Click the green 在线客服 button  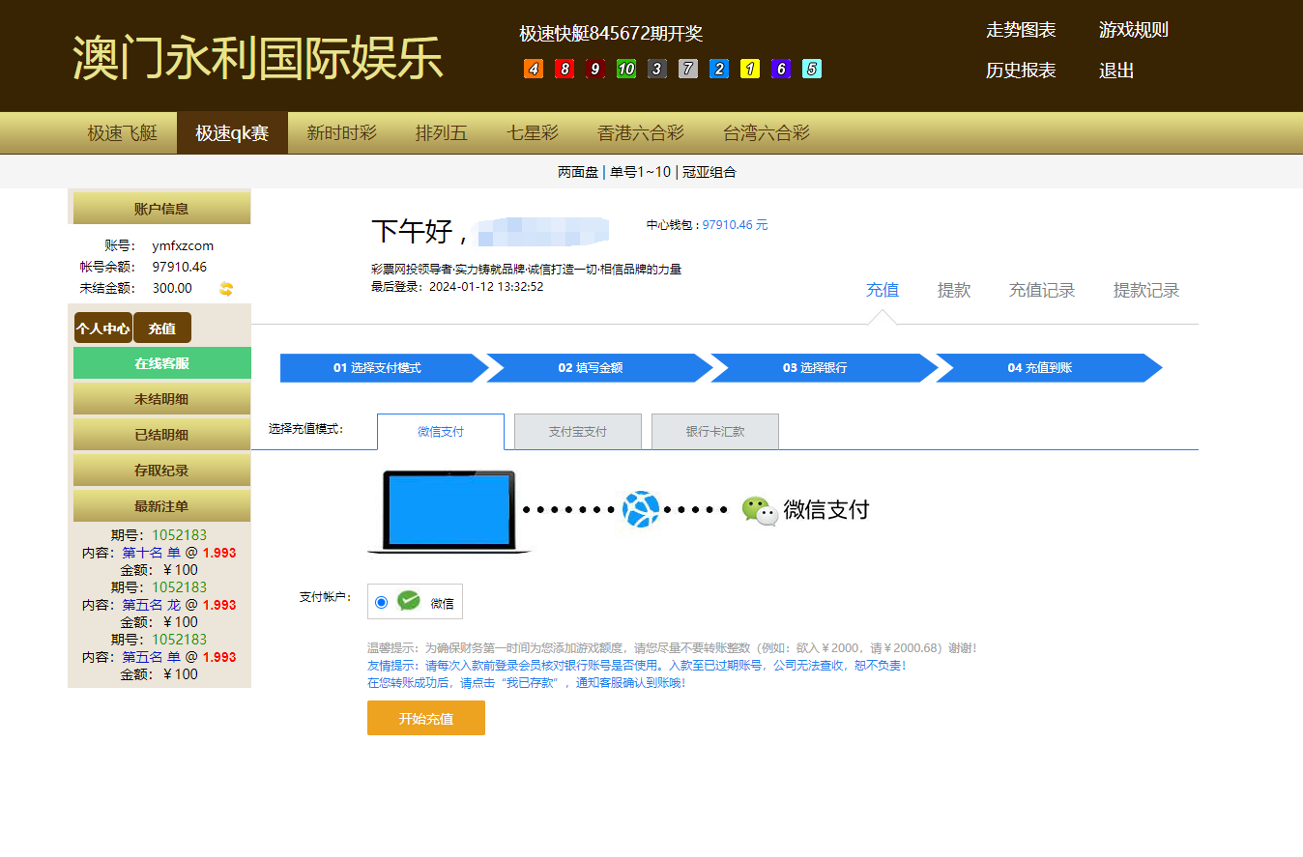tap(162, 363)
